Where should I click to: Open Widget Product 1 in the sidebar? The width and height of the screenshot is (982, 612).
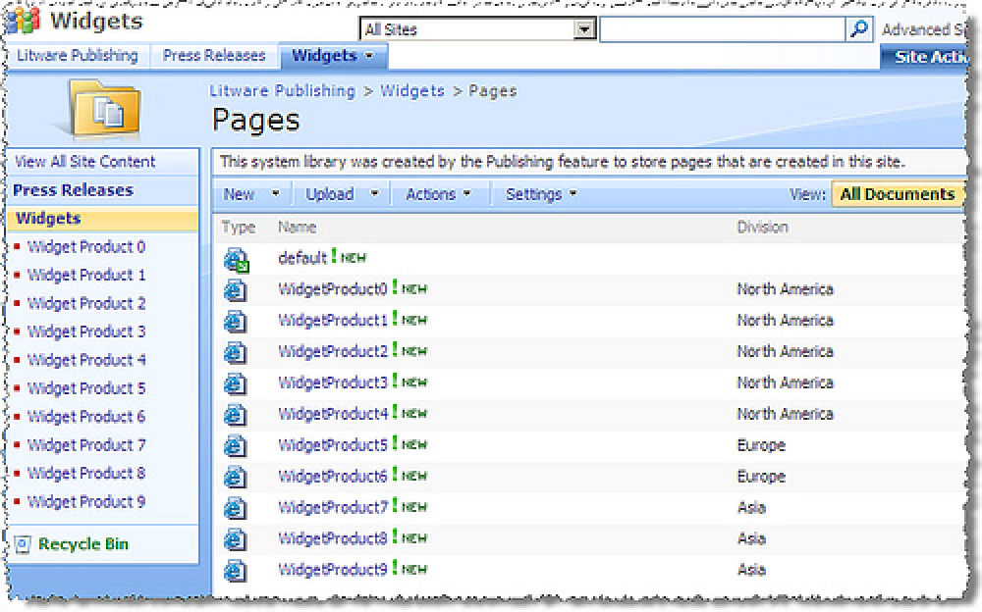[x=85, y=276]
